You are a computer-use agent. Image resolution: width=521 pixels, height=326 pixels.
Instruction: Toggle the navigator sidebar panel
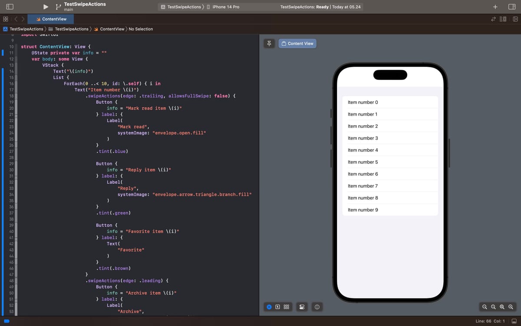point(10,7)
